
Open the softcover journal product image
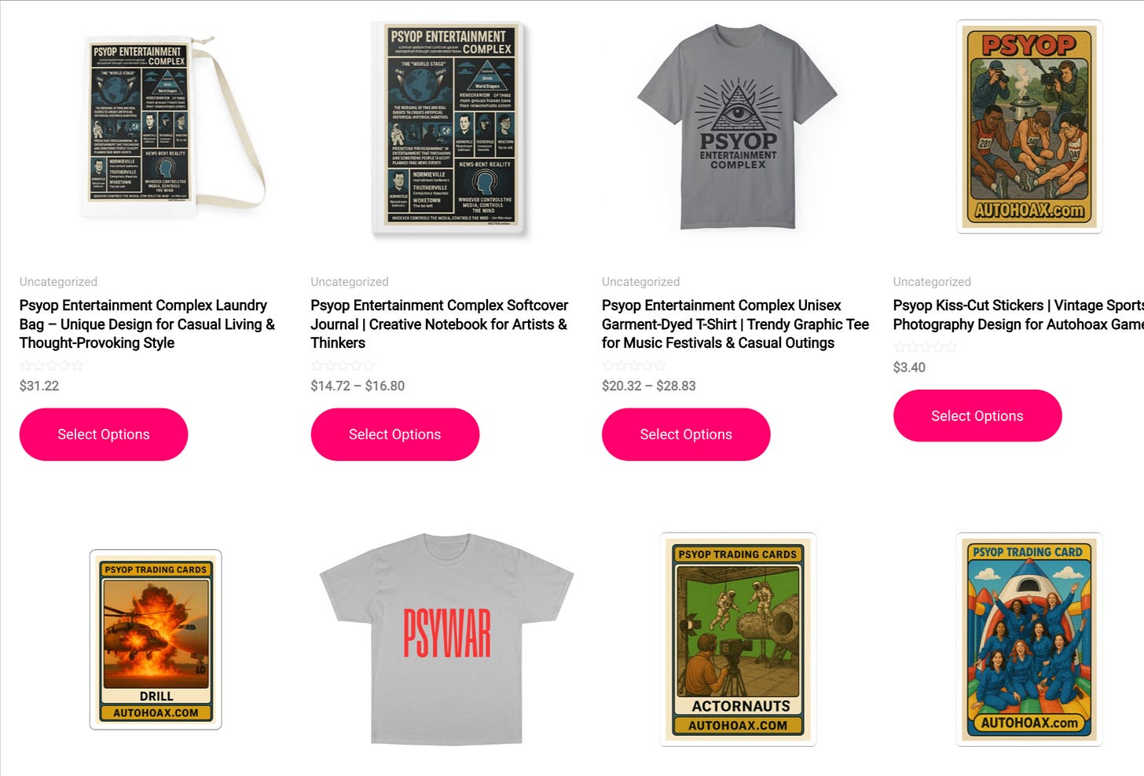[x=447, y=127]
